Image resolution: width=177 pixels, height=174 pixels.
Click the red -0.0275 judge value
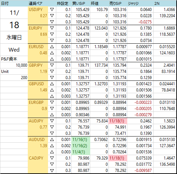click(x=145, y=22)
